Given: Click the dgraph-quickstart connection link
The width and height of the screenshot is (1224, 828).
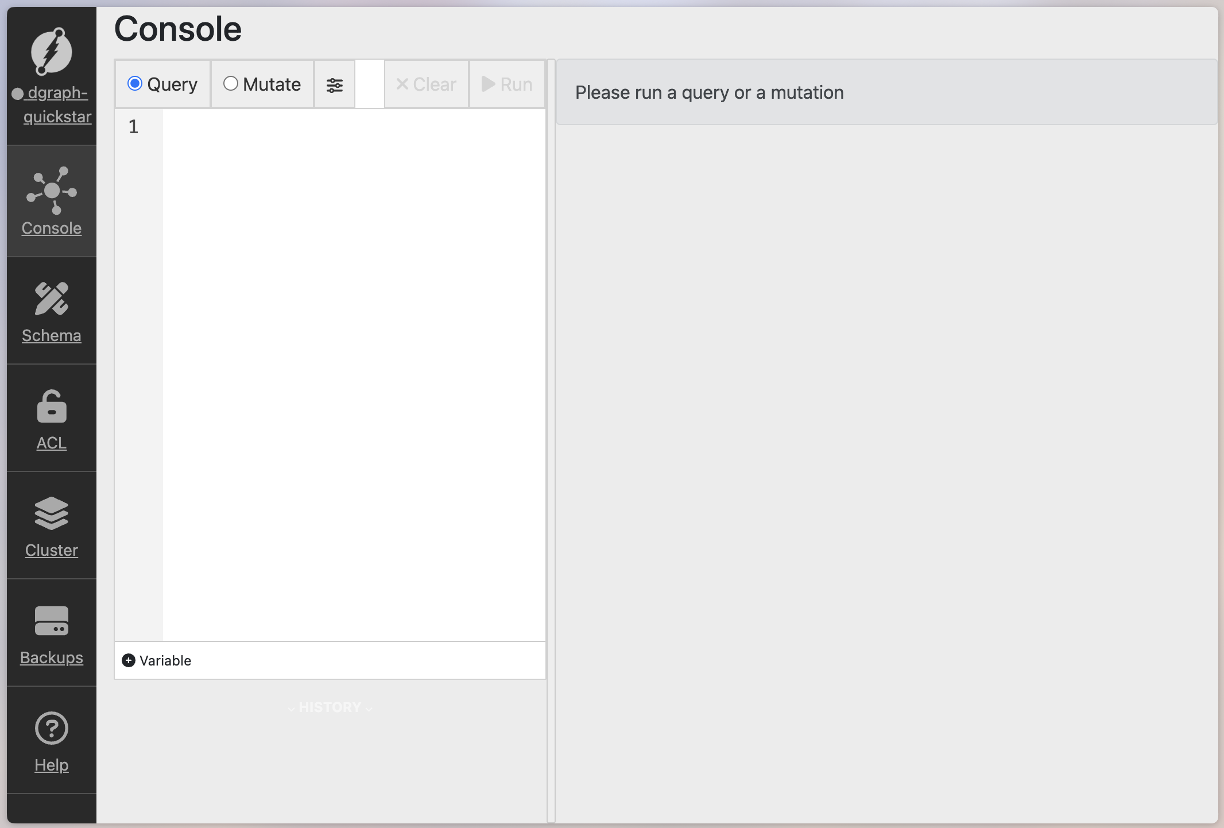Looking at the screenshot, I should point(57,105).
